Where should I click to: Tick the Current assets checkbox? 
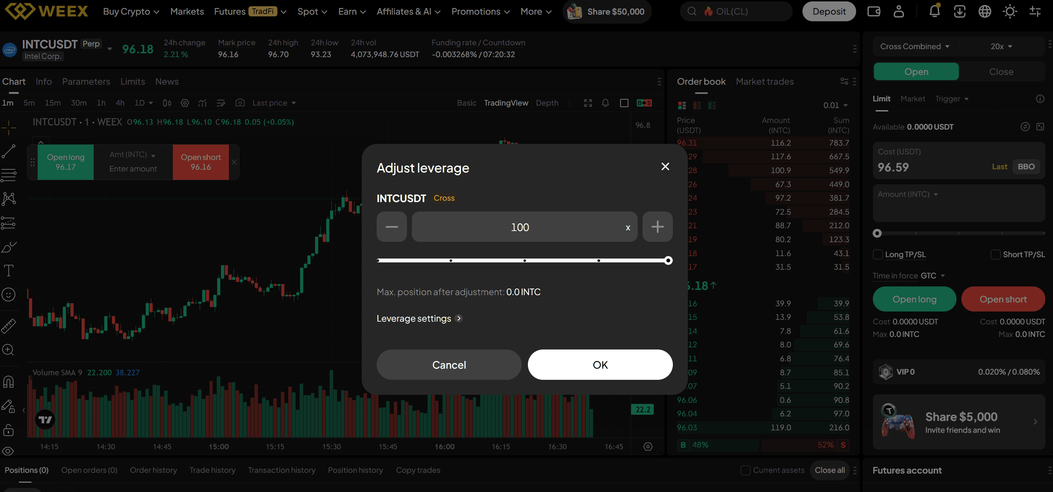point(745,470)
